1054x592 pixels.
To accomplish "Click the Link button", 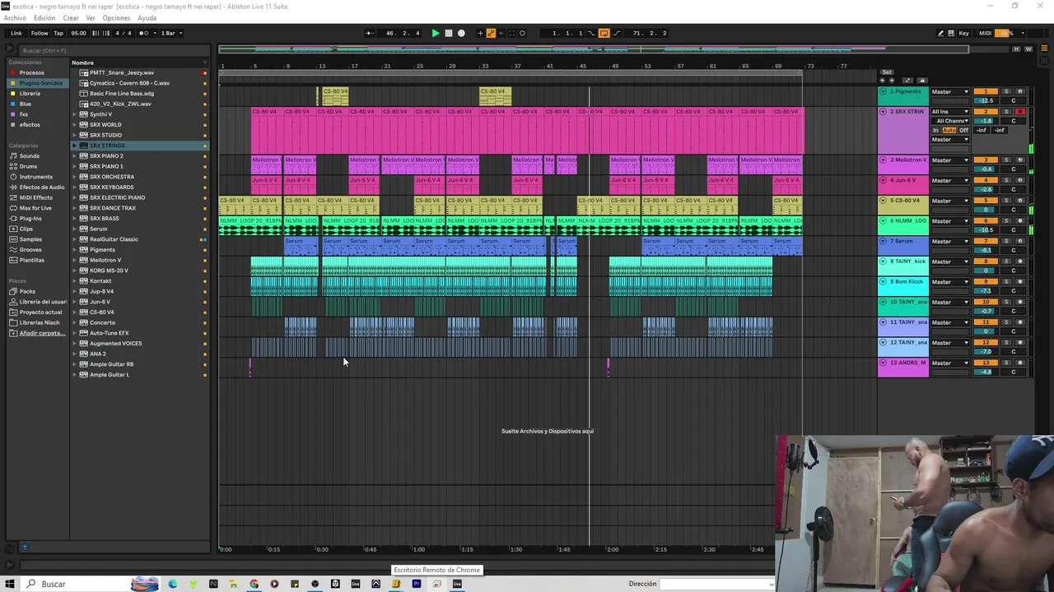I will click(16, 33).
